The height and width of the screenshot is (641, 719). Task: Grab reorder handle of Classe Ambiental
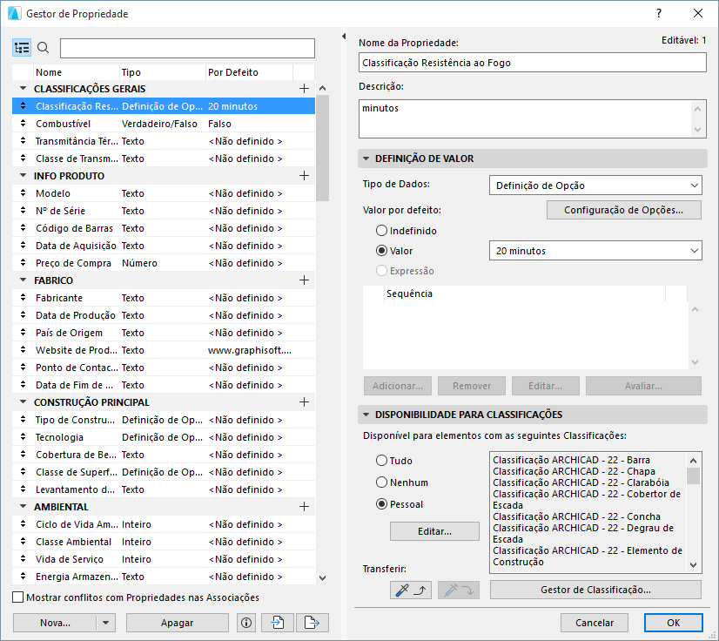point(23,542)
